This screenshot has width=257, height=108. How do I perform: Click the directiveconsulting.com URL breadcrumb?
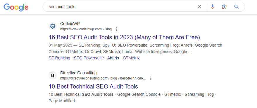[103, 78]
